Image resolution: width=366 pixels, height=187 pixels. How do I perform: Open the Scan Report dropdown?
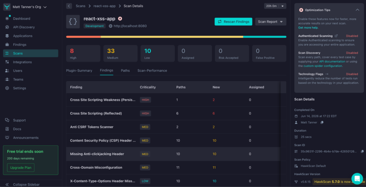tap(271, 22)
